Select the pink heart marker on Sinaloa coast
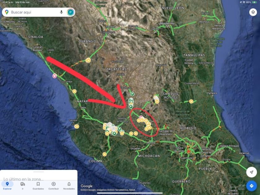 coord(54,76)
